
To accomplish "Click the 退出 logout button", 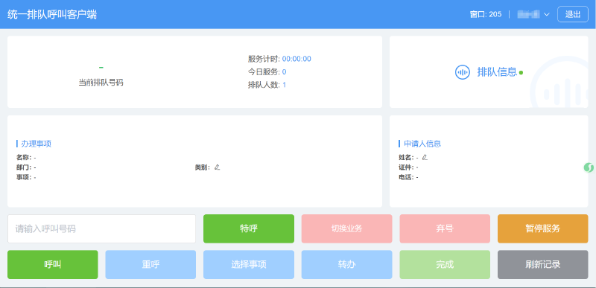I will pyautogui.click(x=573, y=14).
